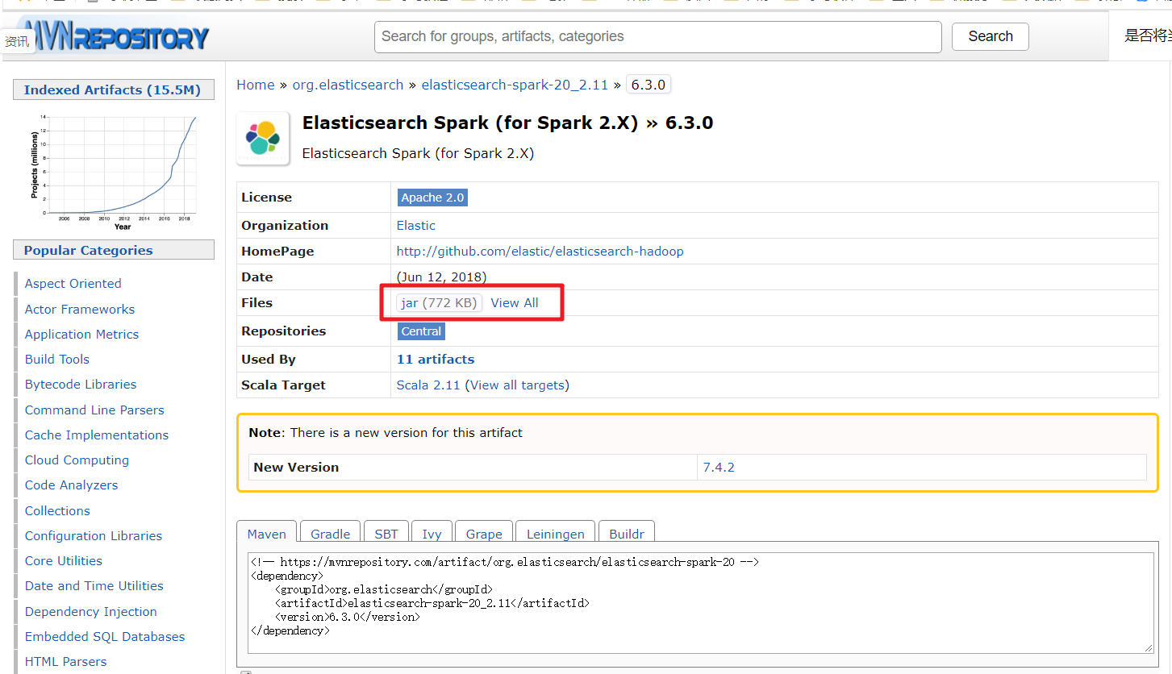
Task: Click the textarea resize handle corner
Action: tap(1149, 647)
